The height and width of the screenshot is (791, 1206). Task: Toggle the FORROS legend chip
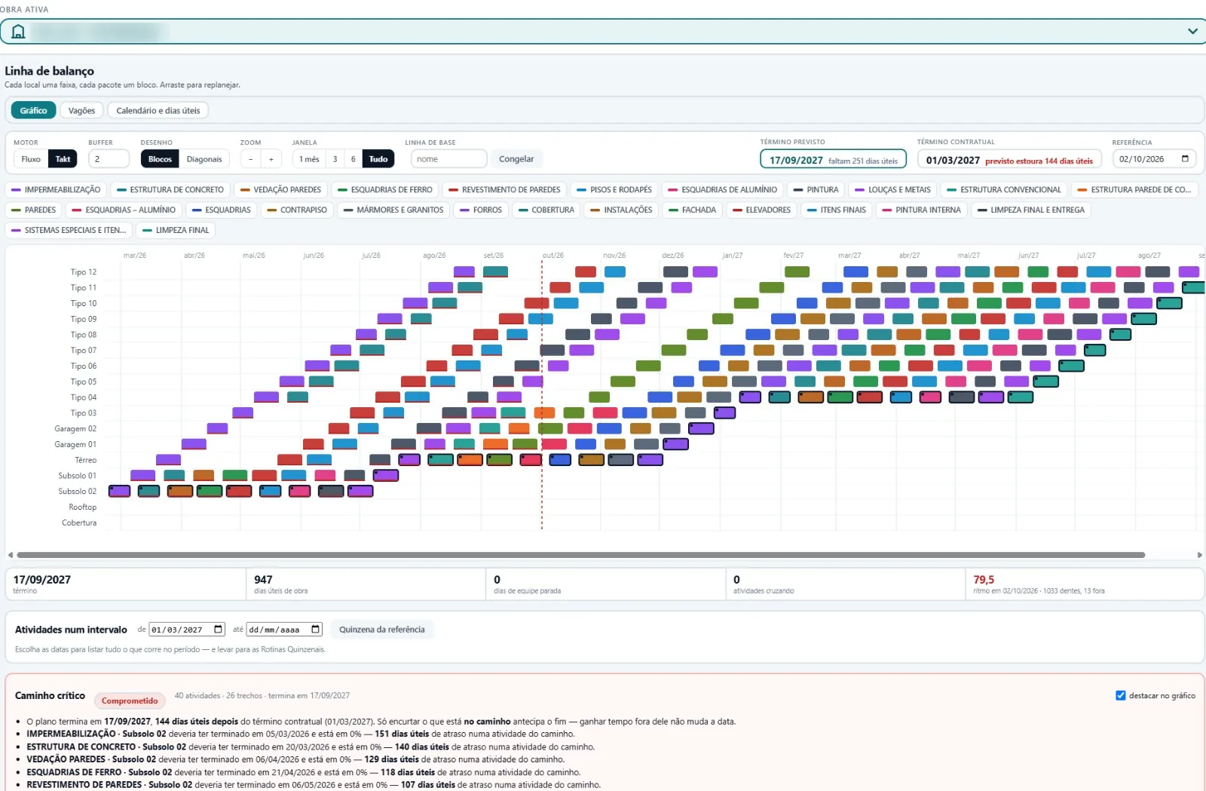pyautogui.click(x=481, y=210)
